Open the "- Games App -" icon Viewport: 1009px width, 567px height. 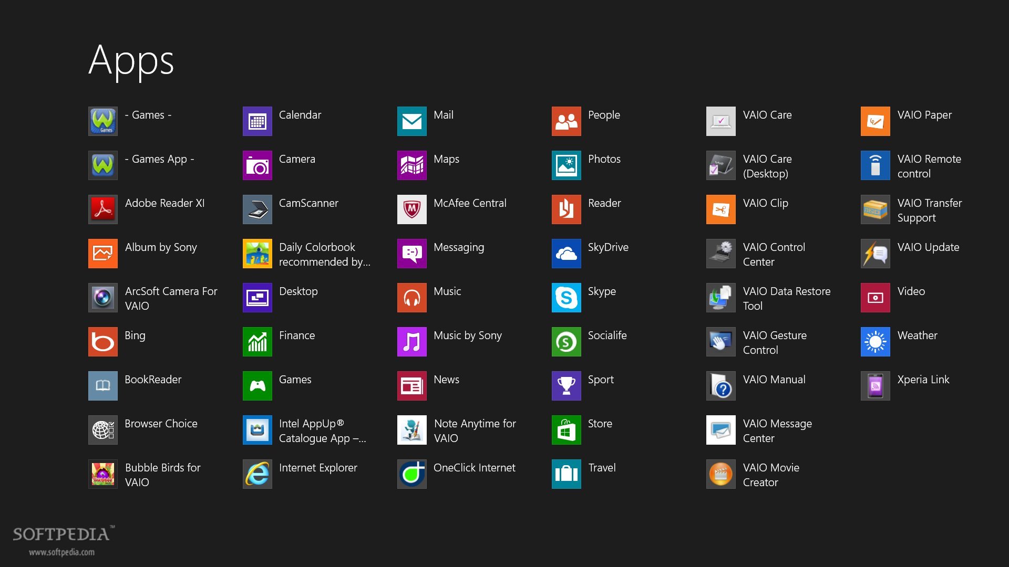(x=103, y=165)
